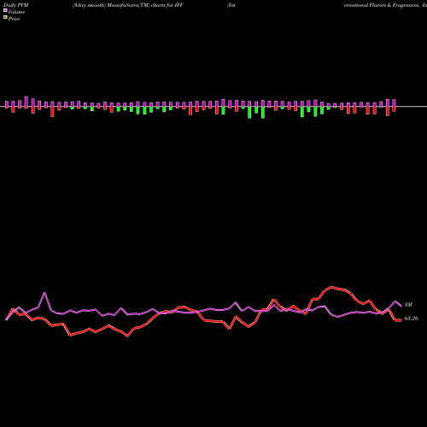Click the '68.26' price value label
Screen dimensions: 427x427
pos(411,319)
